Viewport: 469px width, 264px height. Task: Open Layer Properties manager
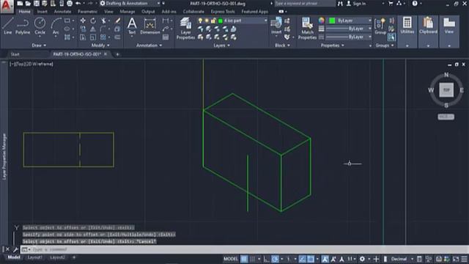pos(185,29)
